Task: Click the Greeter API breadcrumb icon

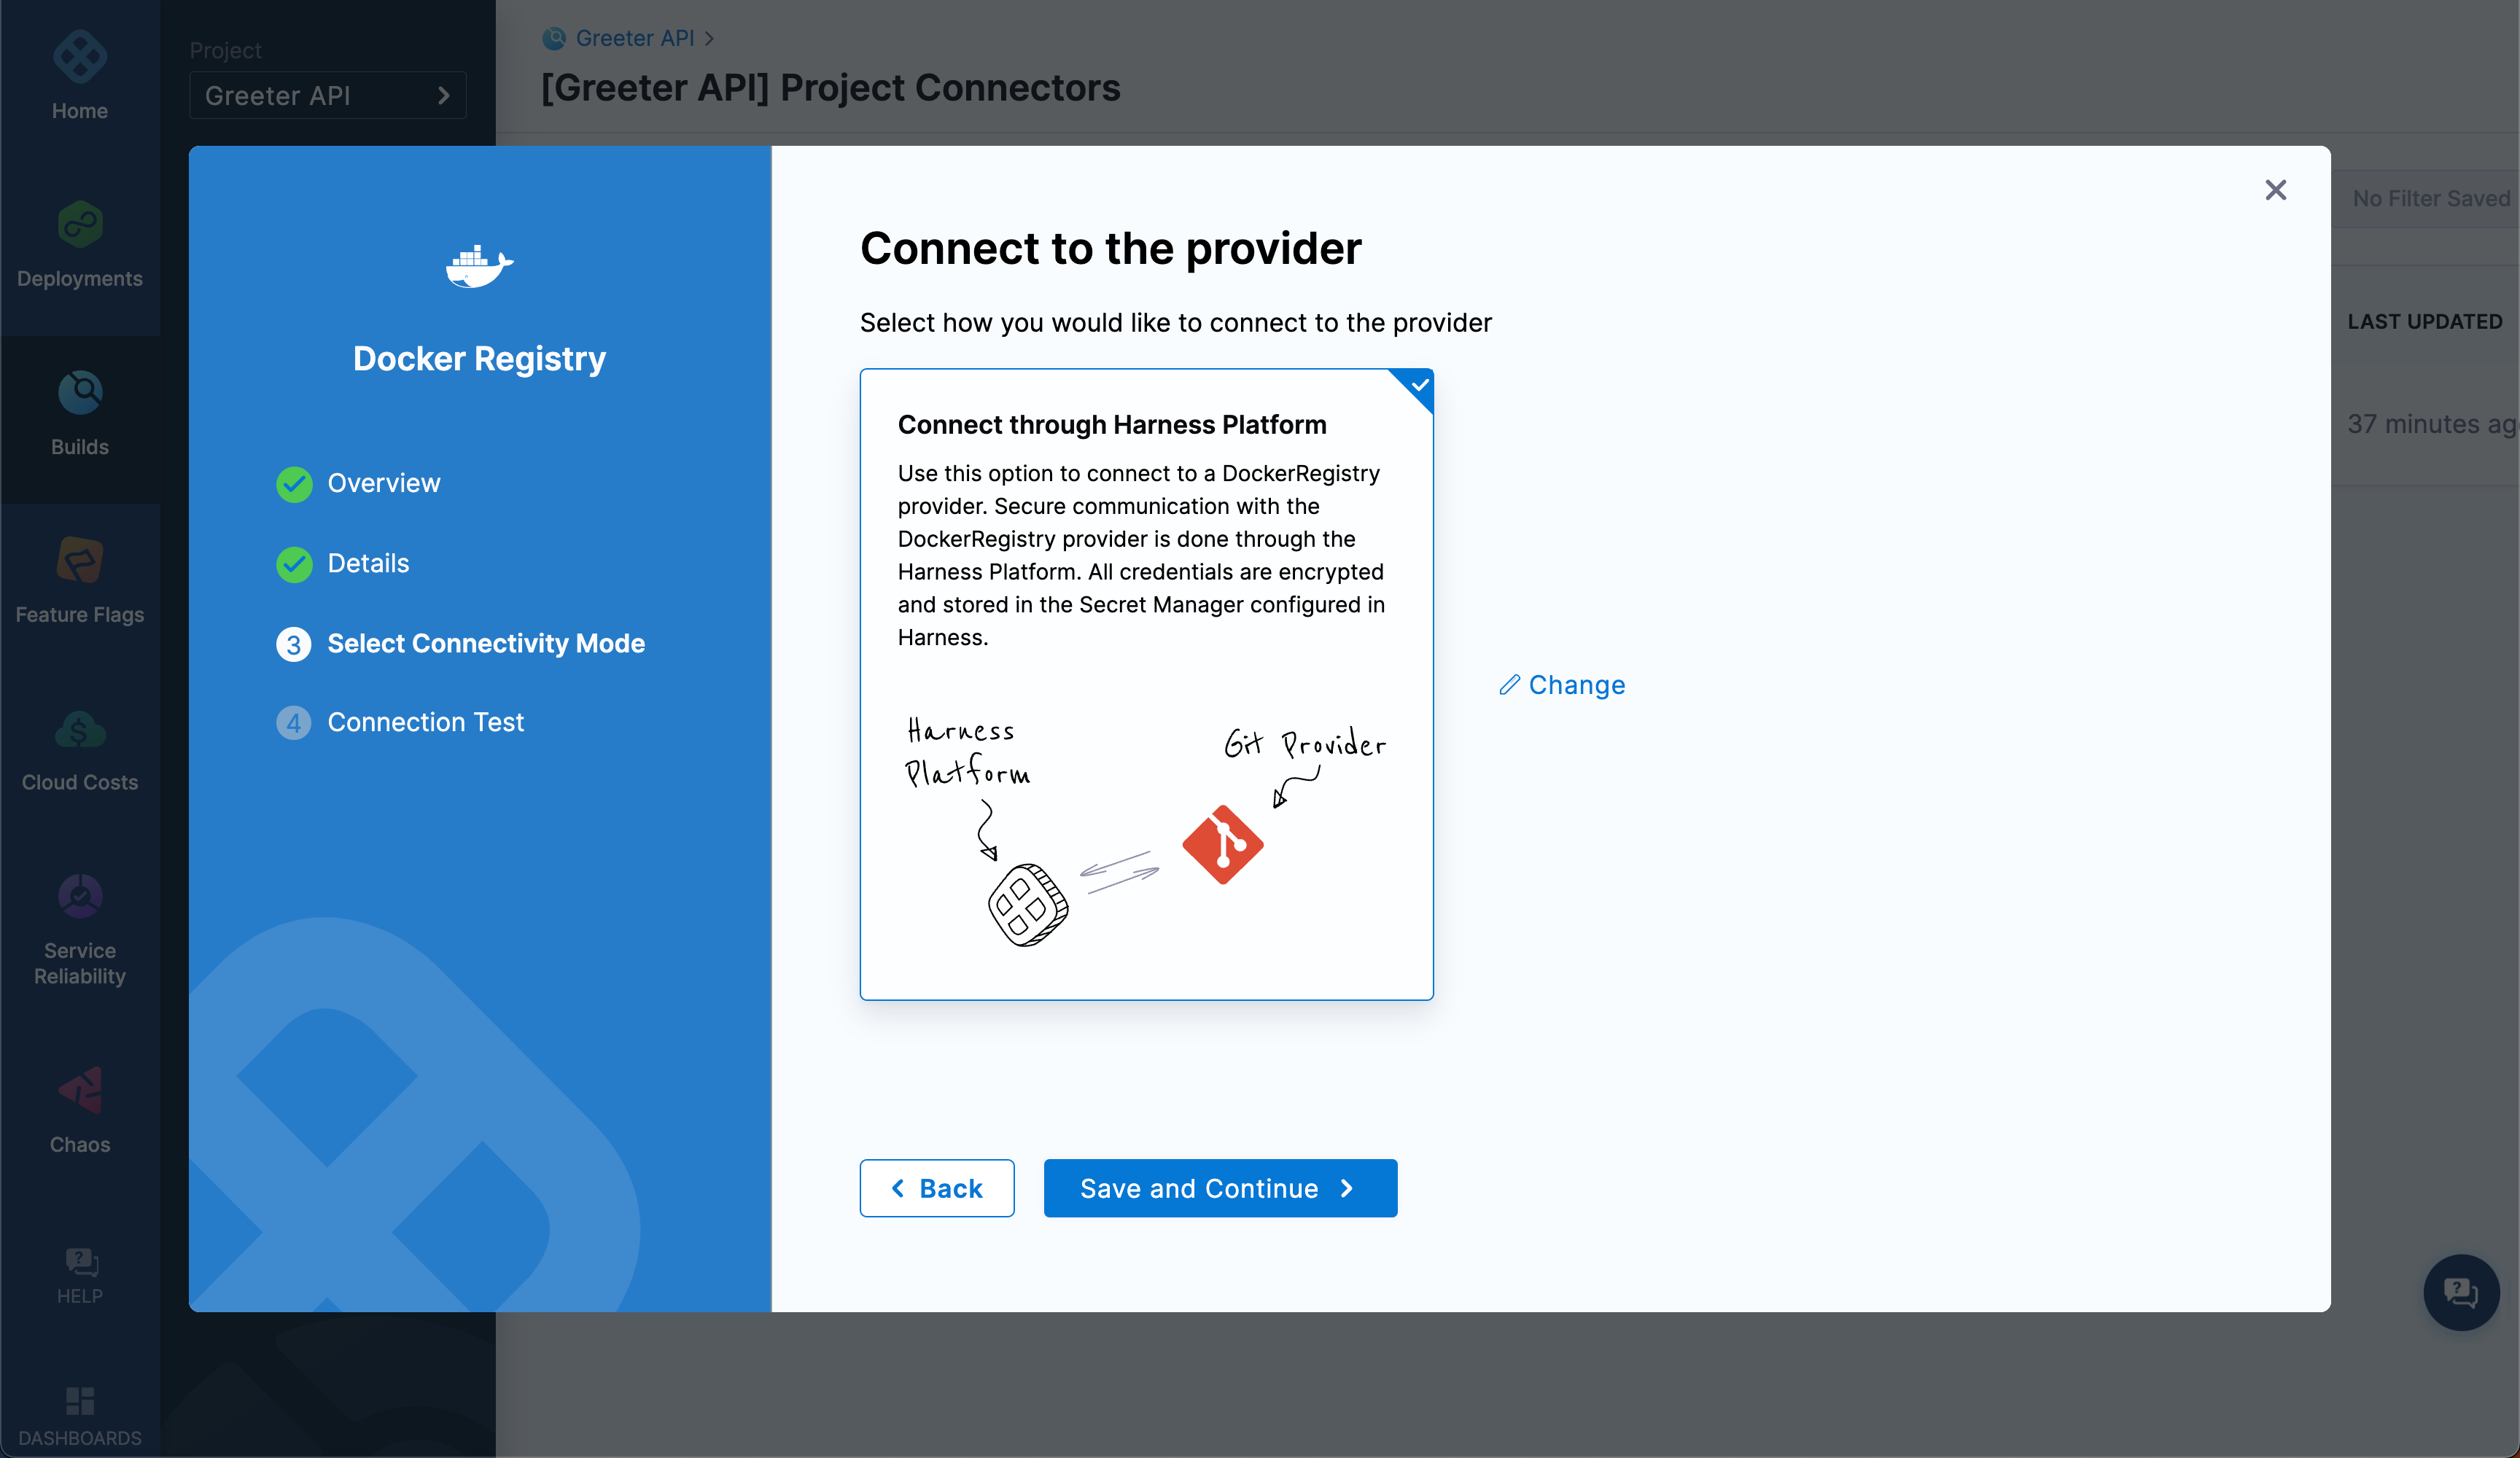Action: tap(554, 38)
